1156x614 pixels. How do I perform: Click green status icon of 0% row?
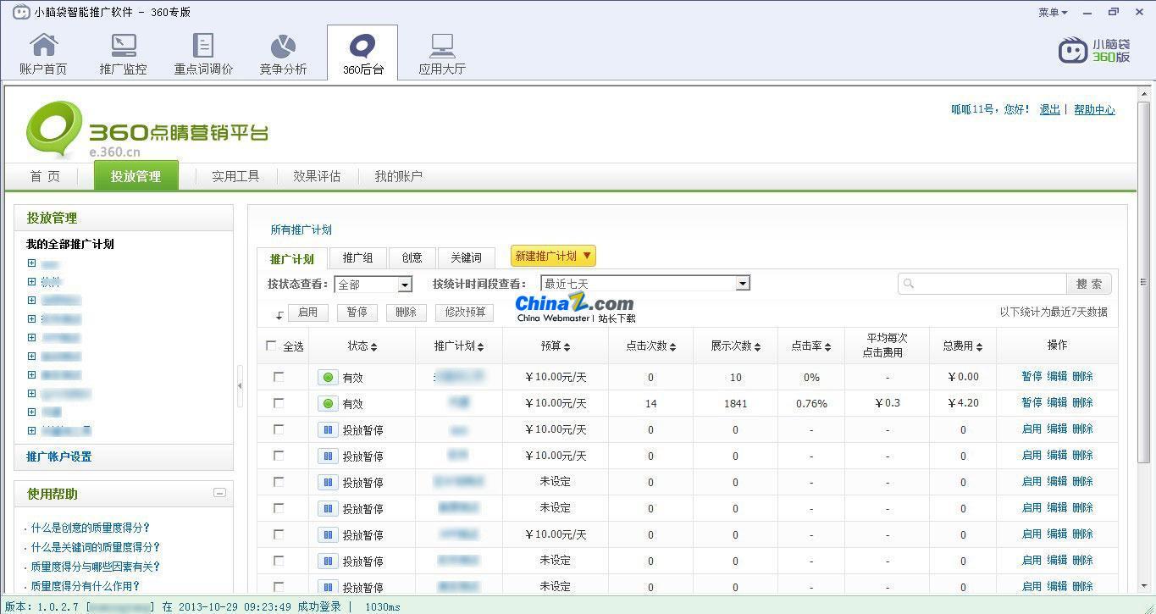tap(328, 378)
